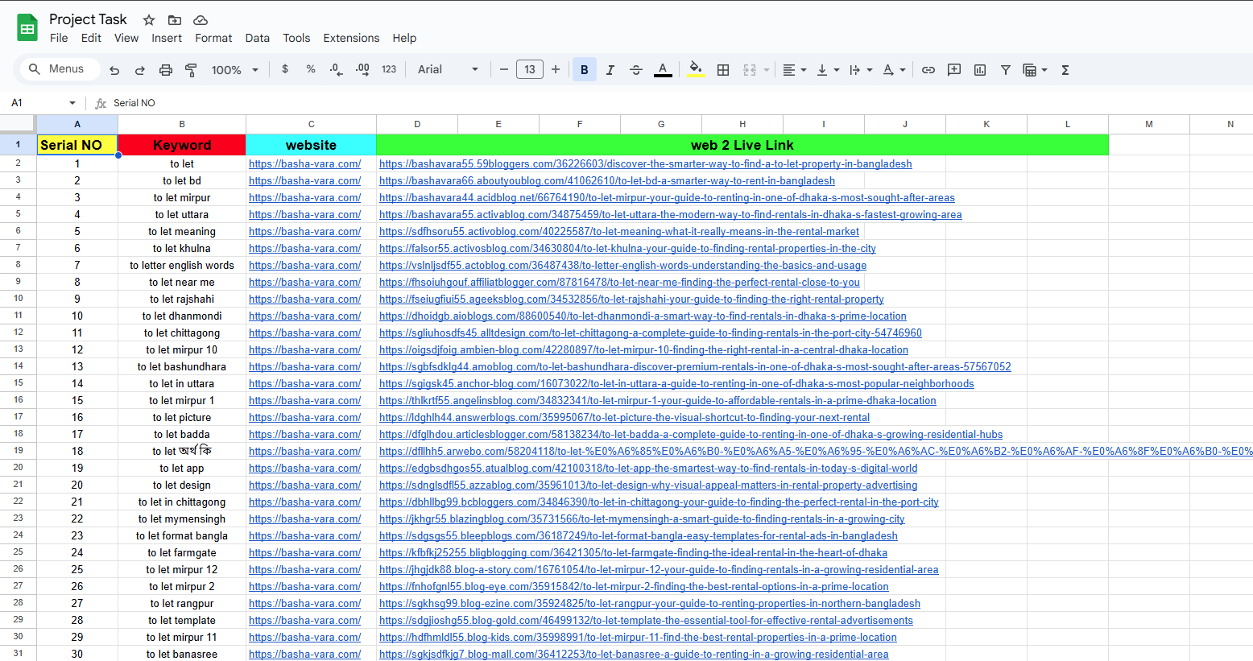The image size is (1253, 661).
Task: Open the basha-vara website link in row 2
Action: tap(304, 163)
